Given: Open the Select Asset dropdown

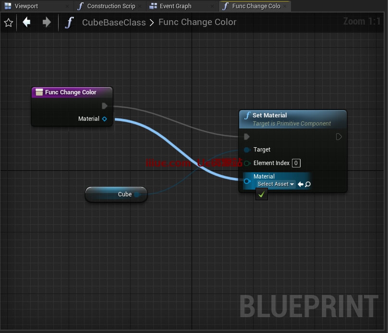Looking at the screenshot, I should 276,184.
